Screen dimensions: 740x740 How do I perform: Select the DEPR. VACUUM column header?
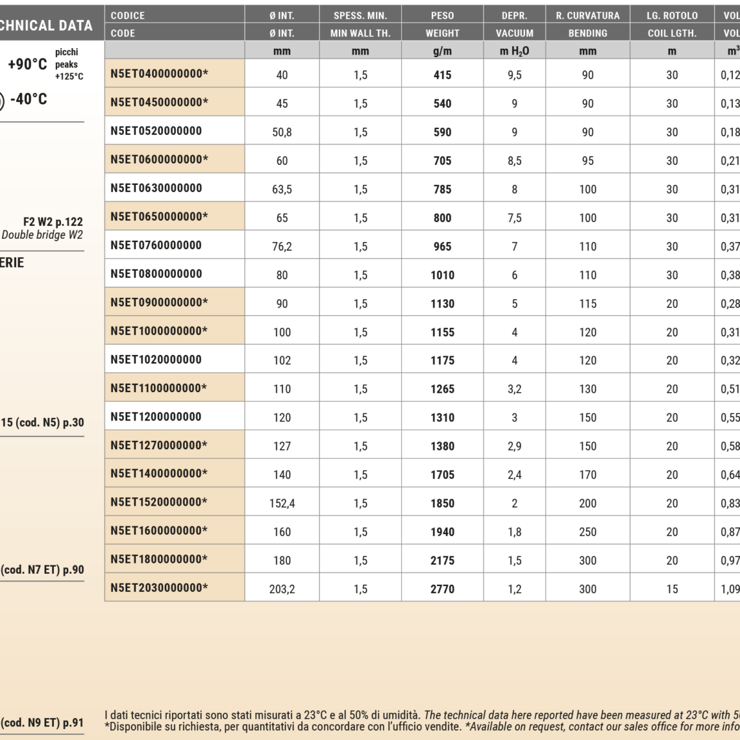click(x=514, y=24)
